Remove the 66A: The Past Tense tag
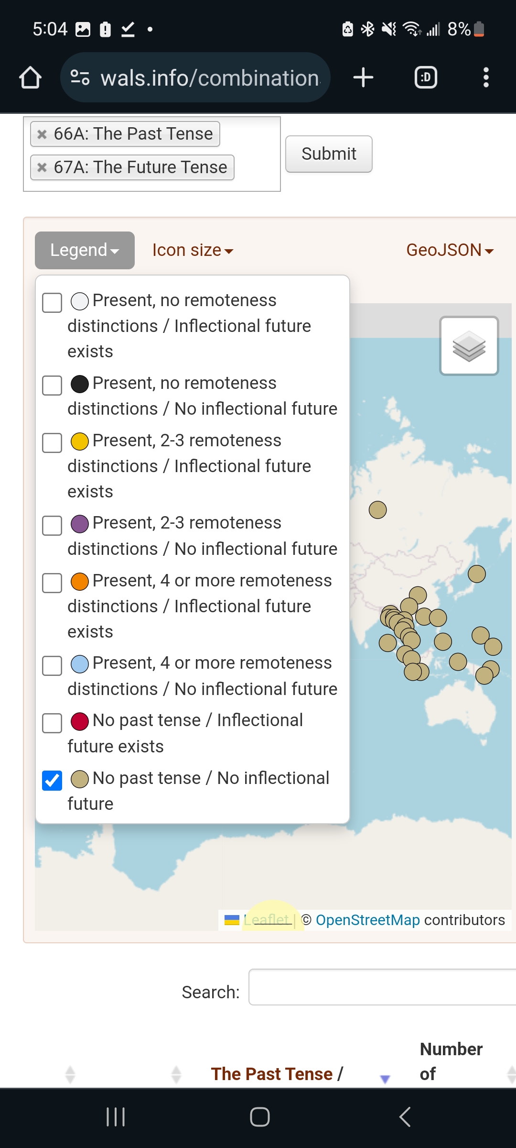516x1148 pixels. coord(42,134)
